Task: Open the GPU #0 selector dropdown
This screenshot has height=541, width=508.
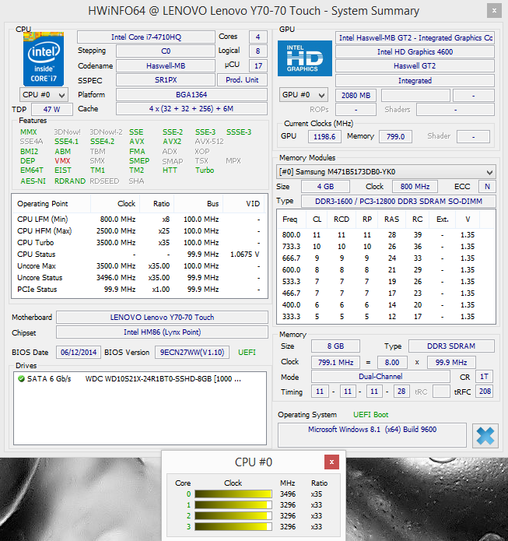Action: click(303, 95)
